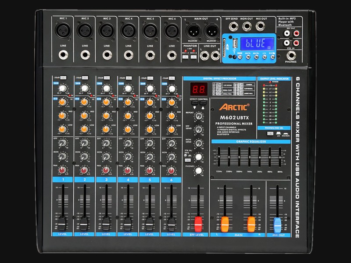Click the red effect preset number display

click(x=199, y=89)
